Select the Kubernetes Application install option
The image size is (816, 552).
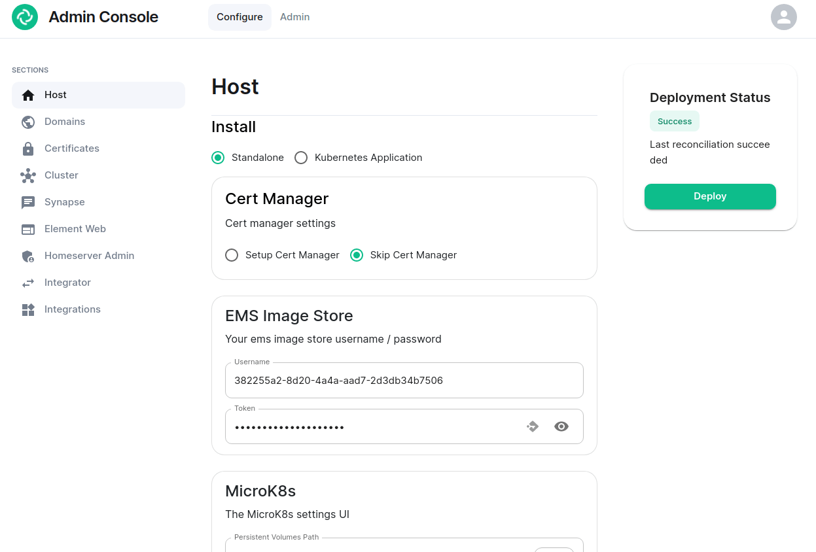click(x=301, y=158)
